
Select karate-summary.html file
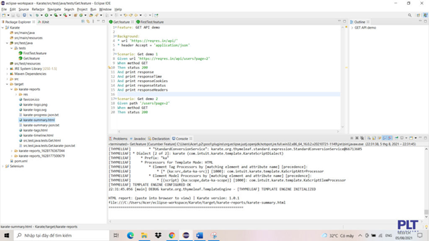coord(39,120)
